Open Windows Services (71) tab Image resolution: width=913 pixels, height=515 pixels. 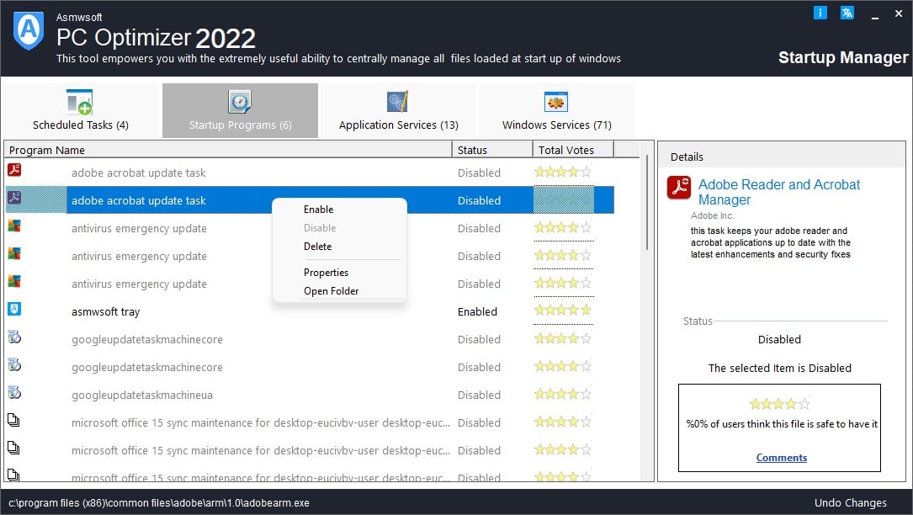pos(557,111)
